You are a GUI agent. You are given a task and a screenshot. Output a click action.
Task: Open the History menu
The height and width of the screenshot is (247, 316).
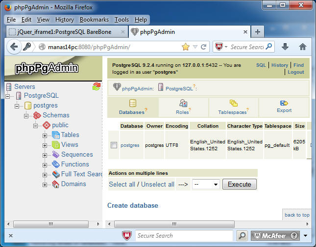pyautogui.click(x=65, y=20)
